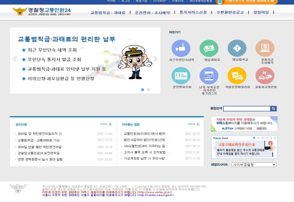Open the 미납과태료 money shortcut icon
The height and width of the screenshot is (202, 294).
click(x=209, y=48)
